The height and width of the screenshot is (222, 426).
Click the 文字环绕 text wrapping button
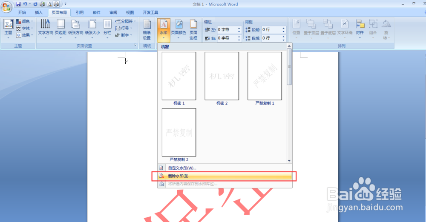point(345,29)
